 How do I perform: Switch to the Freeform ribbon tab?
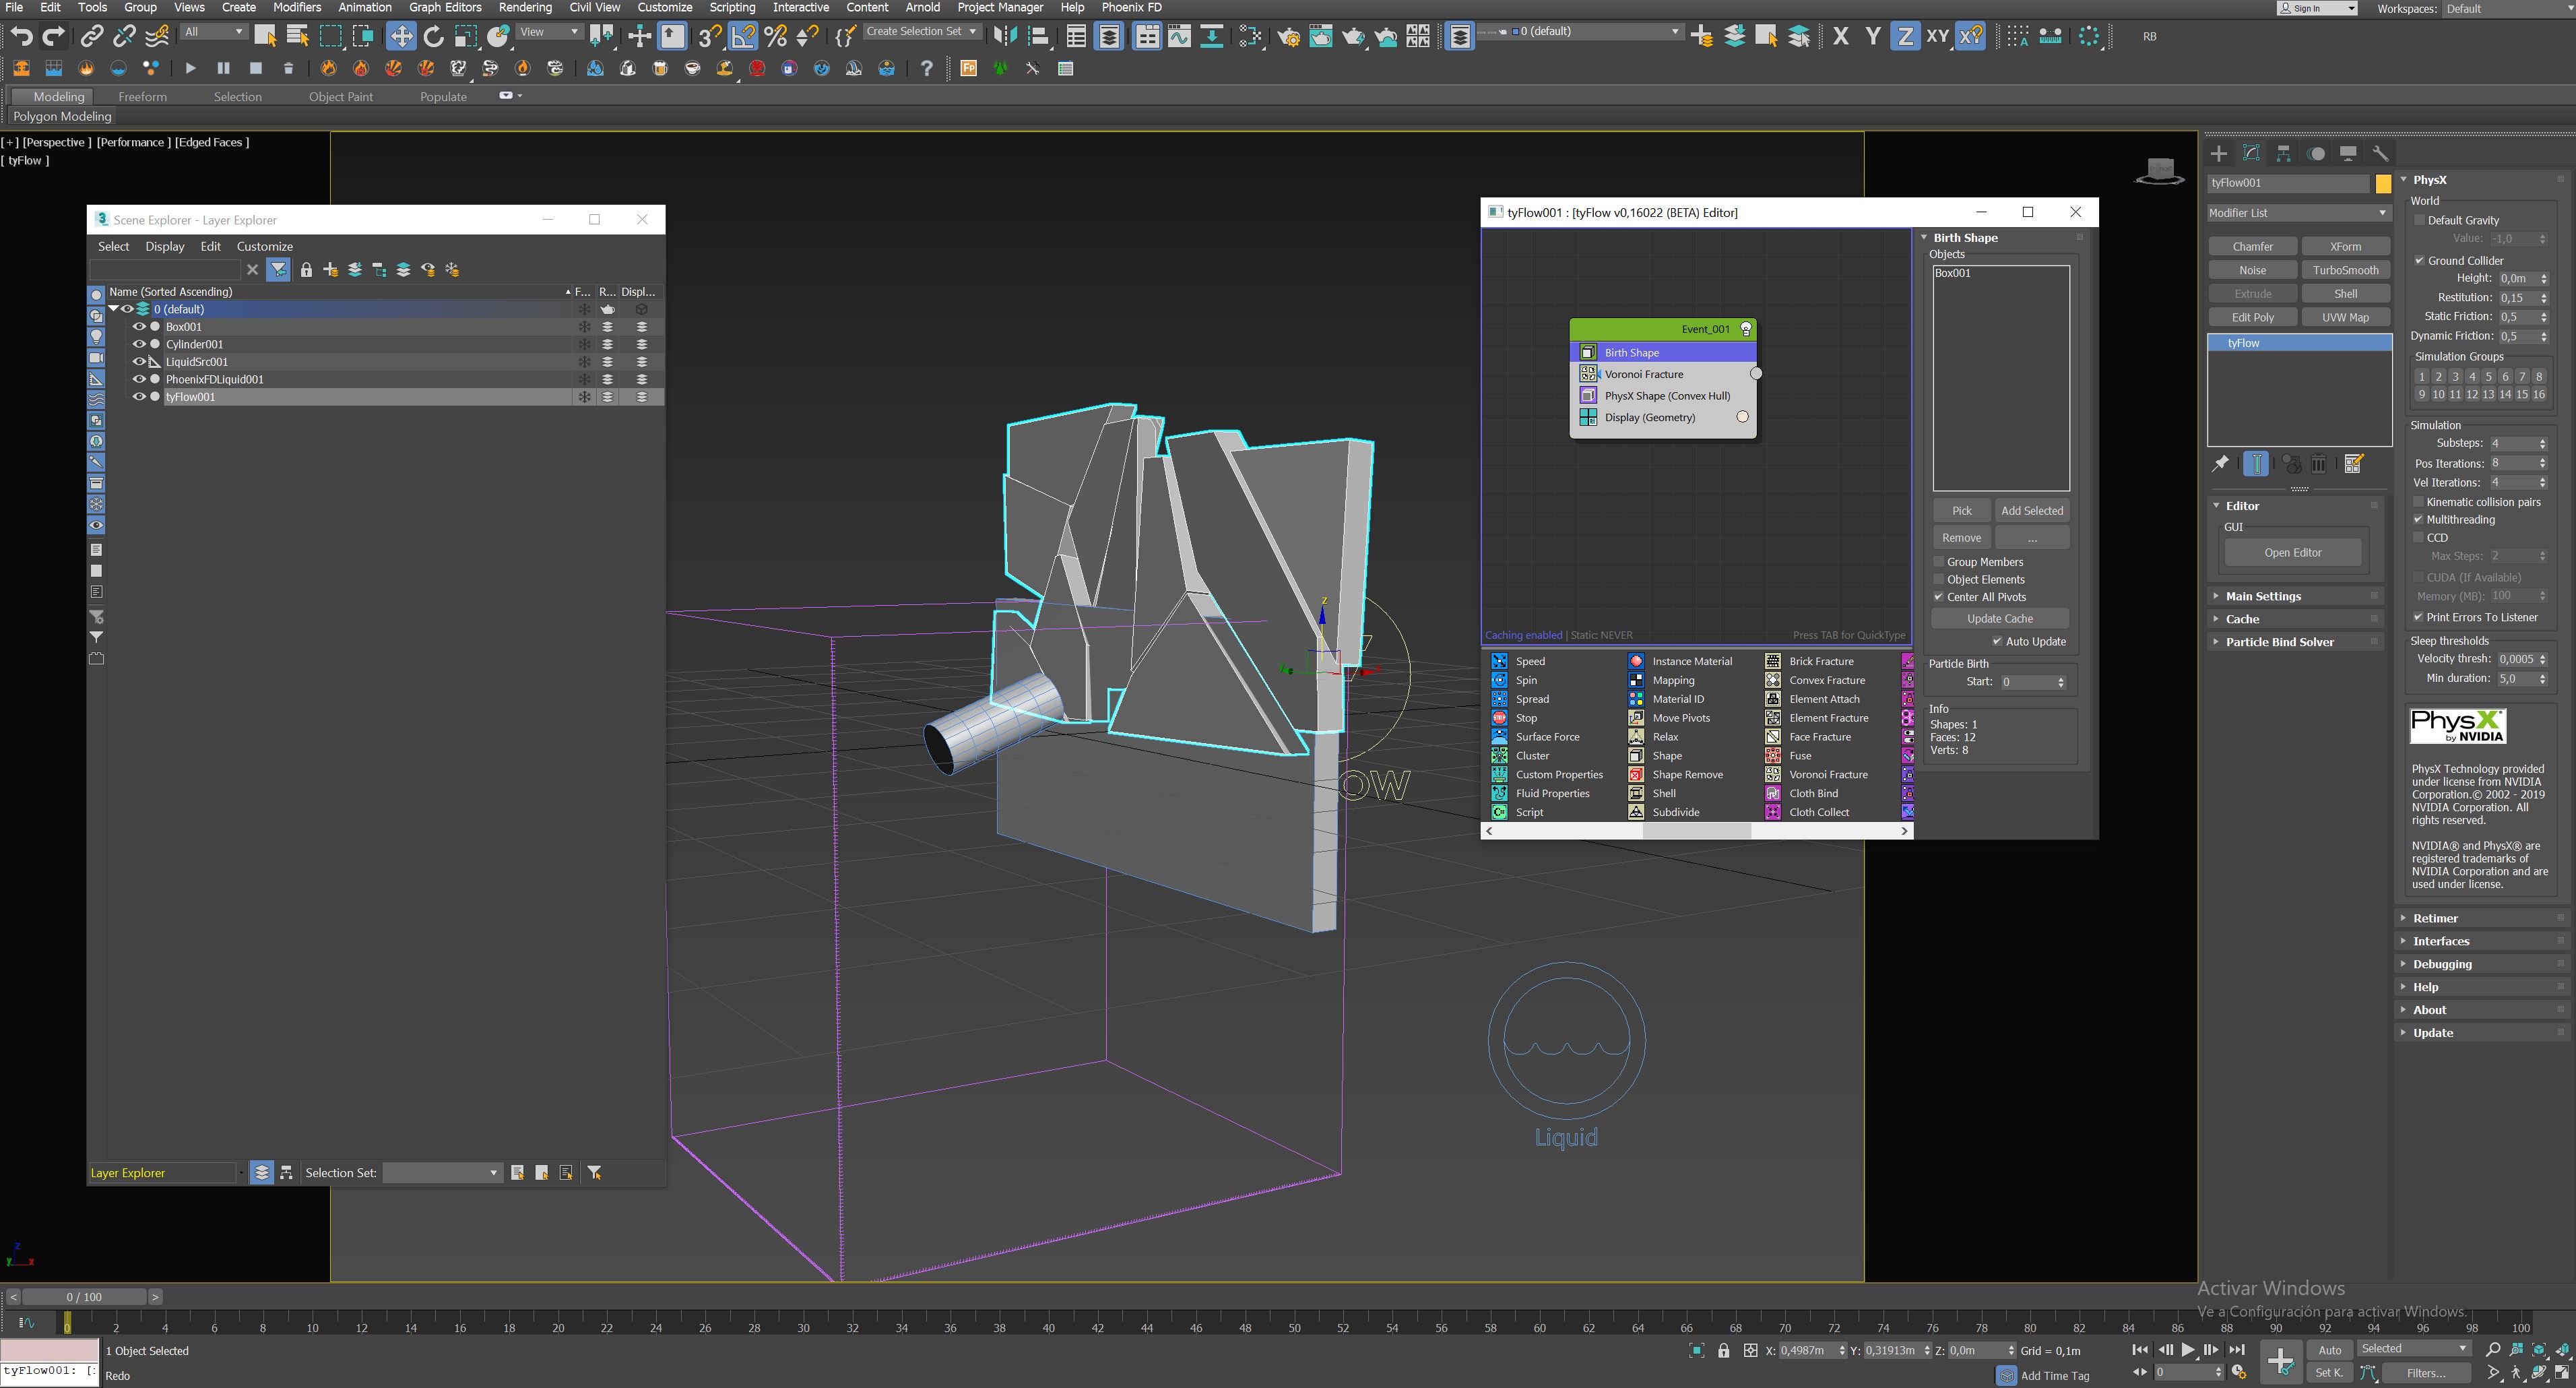[142, 97]
